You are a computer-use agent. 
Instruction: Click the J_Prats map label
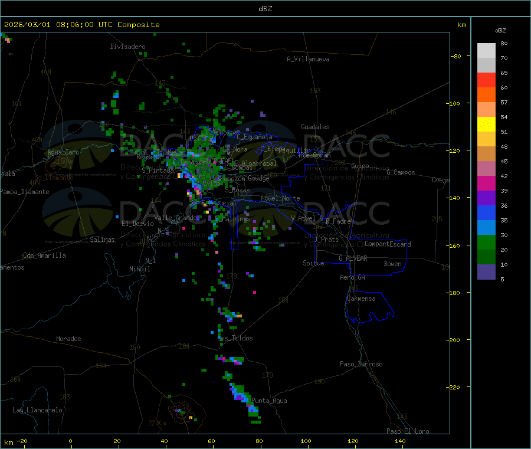[x=327, y=240]
